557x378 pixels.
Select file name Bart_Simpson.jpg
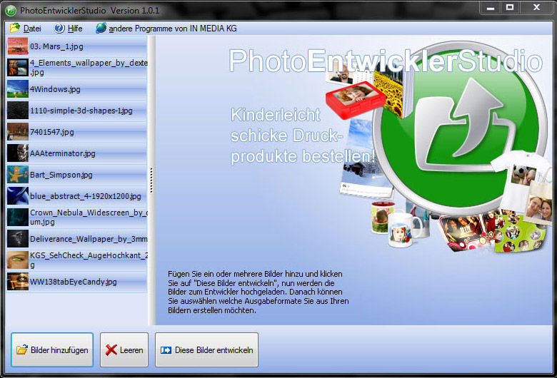(61, 175)
